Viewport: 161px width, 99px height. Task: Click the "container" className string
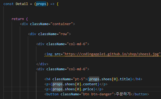point(63,24)
